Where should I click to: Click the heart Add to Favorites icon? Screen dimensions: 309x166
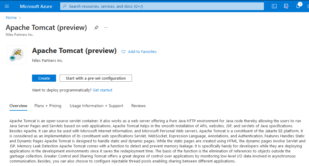point(123,52)
